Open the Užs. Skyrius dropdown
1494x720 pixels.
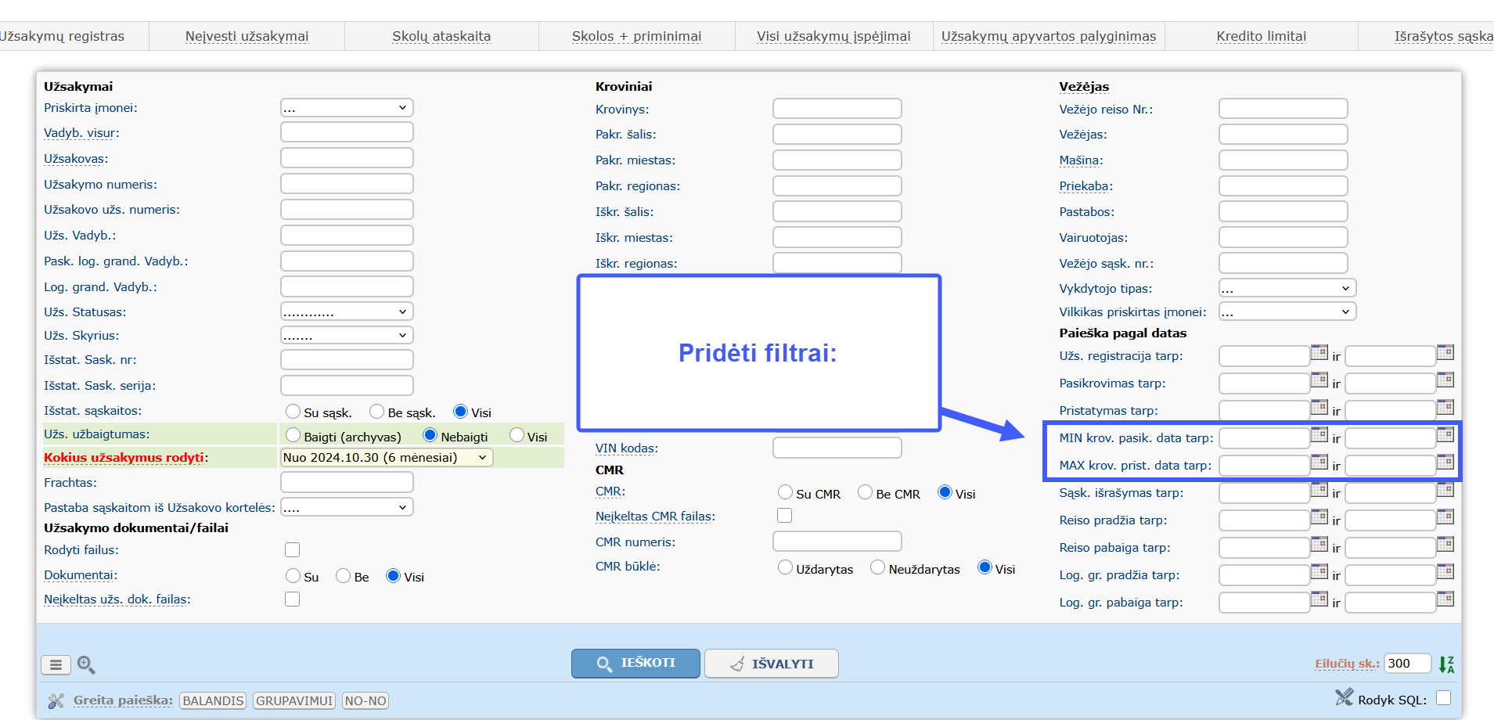(x=347, y=335)
